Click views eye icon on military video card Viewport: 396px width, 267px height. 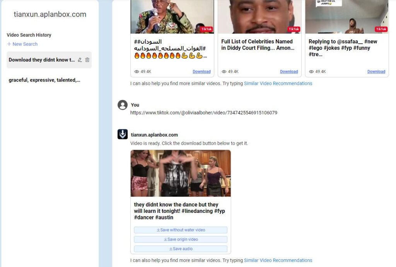click(x=137, y=72)
